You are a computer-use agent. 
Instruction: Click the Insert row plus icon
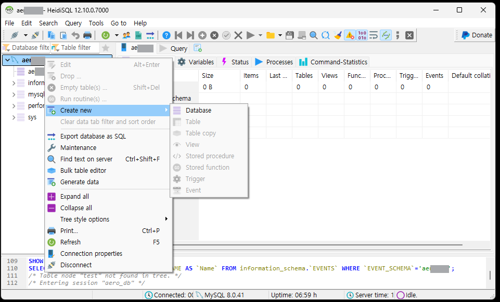point(202,35)
